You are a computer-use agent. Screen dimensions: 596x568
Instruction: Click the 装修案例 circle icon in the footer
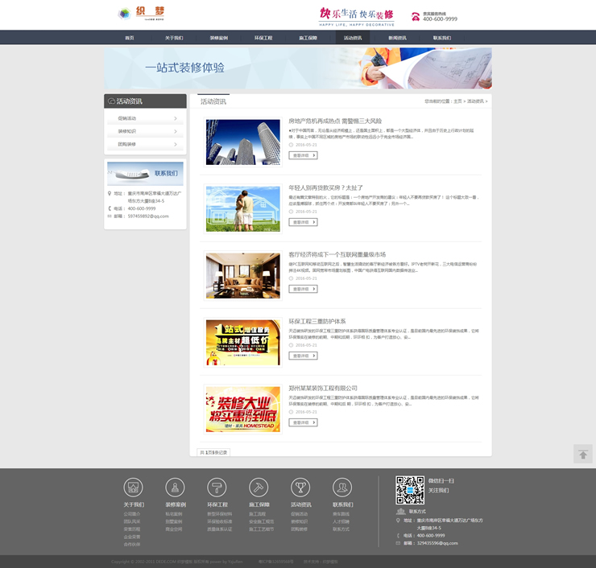click(x=175, y=487)
